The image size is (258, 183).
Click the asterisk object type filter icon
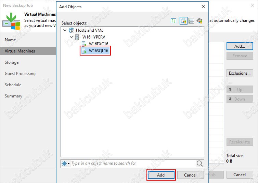(64, 164)
